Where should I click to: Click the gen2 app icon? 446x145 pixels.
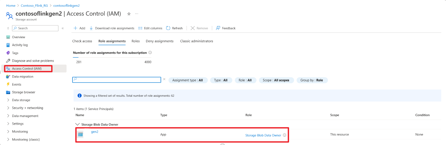tap(80, 135)
